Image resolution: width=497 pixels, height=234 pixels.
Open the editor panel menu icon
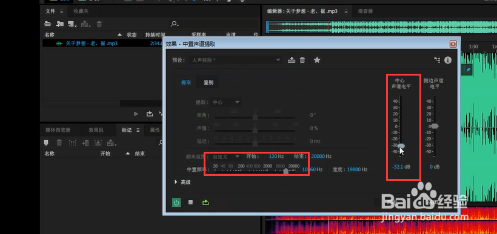tap(346, 11)
